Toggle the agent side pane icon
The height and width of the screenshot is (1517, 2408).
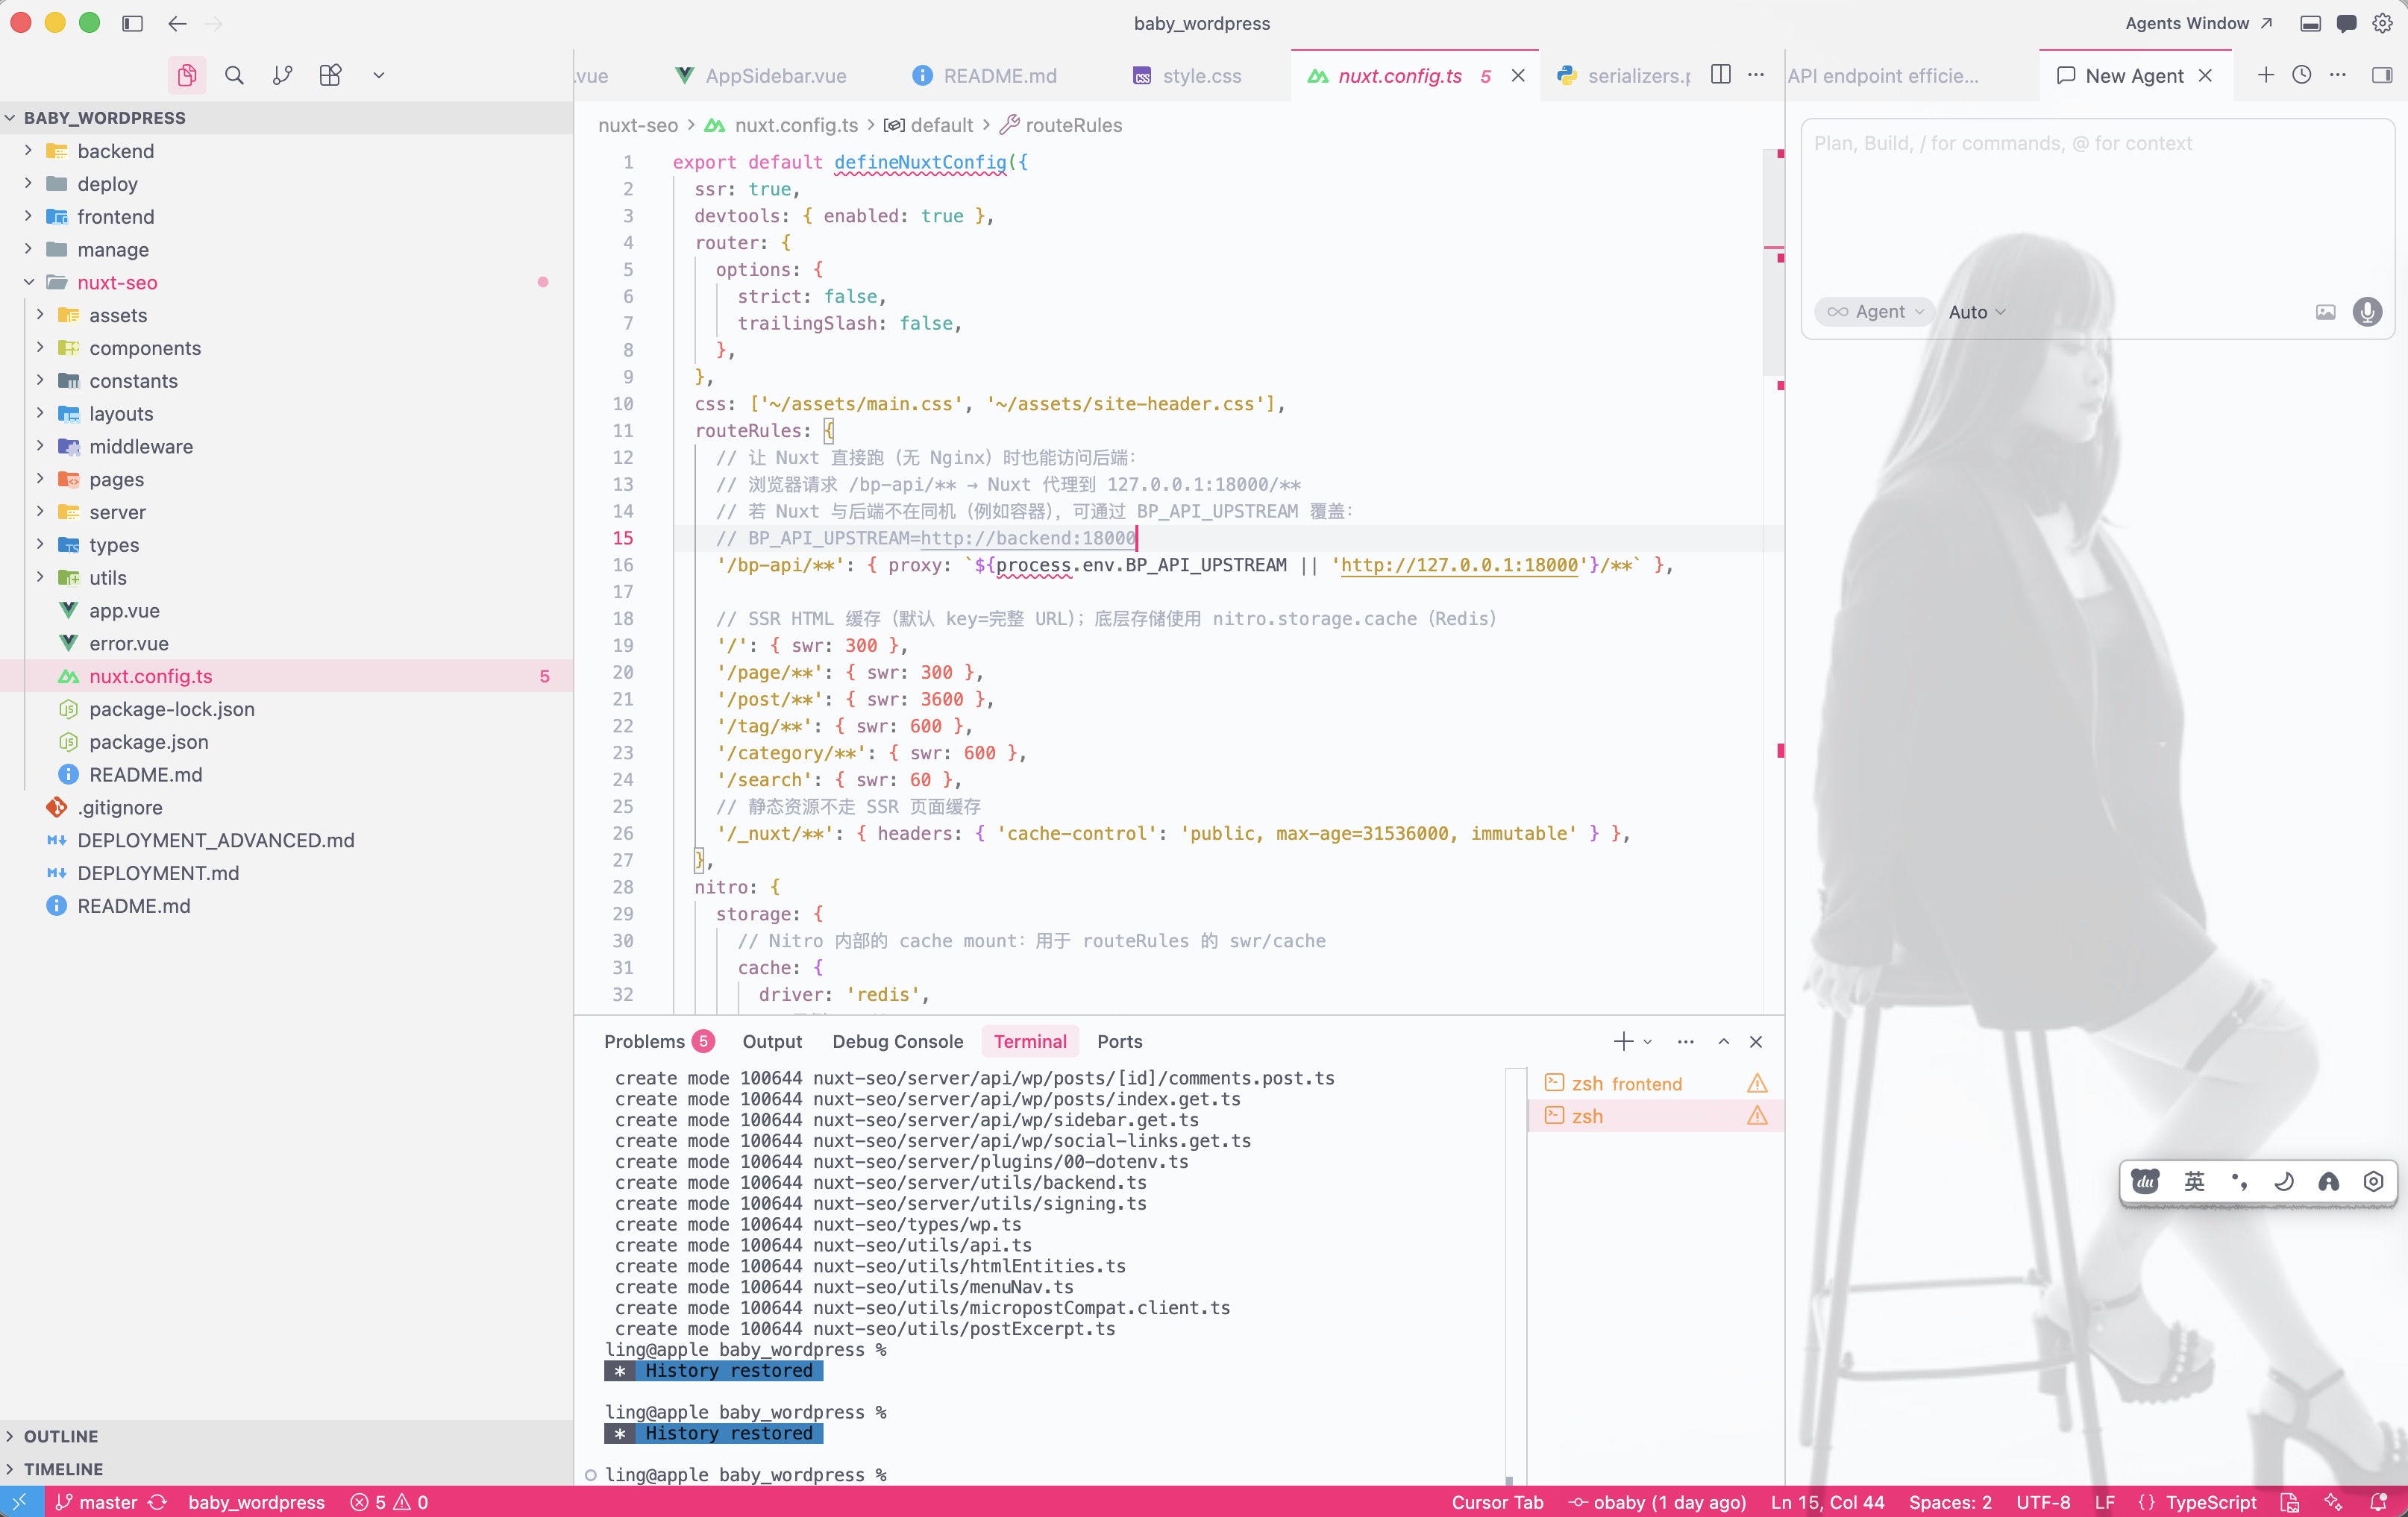pyautogui.click(x=2381, y=75)
